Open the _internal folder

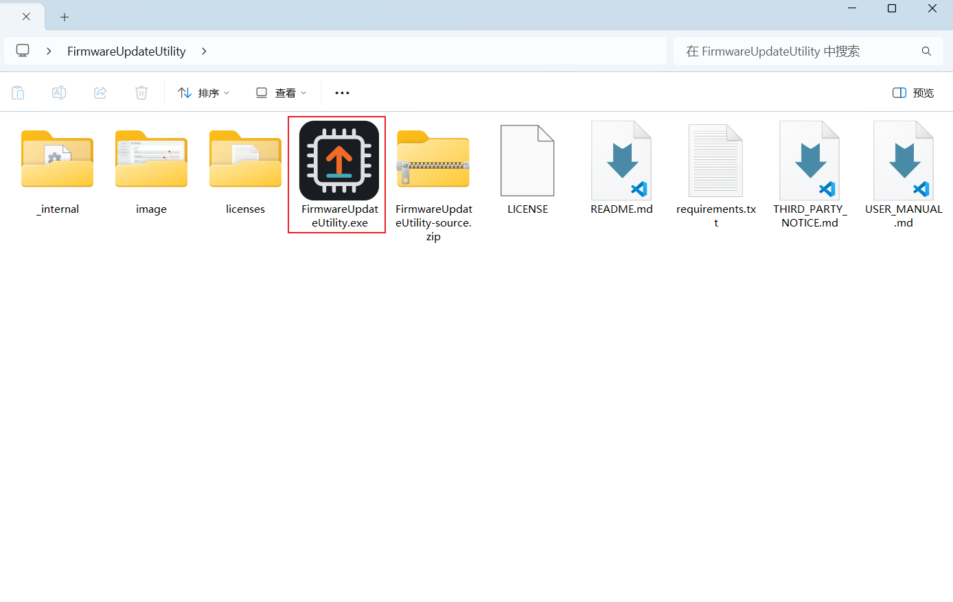57,159
